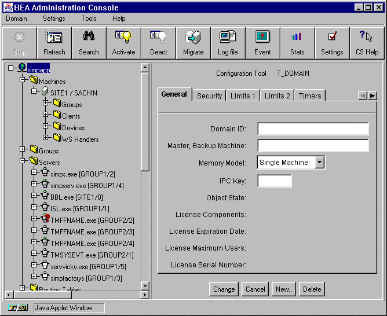The width and height of the screenshot is (387, 316).
Task: Open the Help menu
Action: 119,19
